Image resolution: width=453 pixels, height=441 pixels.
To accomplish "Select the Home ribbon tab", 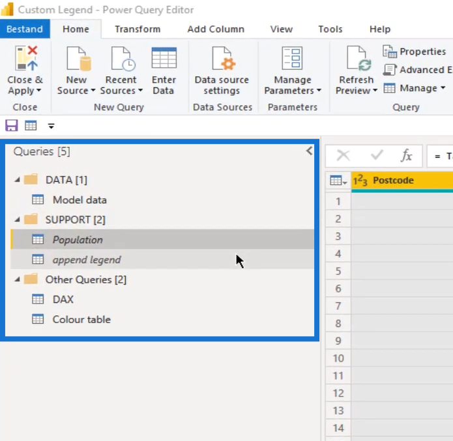I will pos(76,29).
